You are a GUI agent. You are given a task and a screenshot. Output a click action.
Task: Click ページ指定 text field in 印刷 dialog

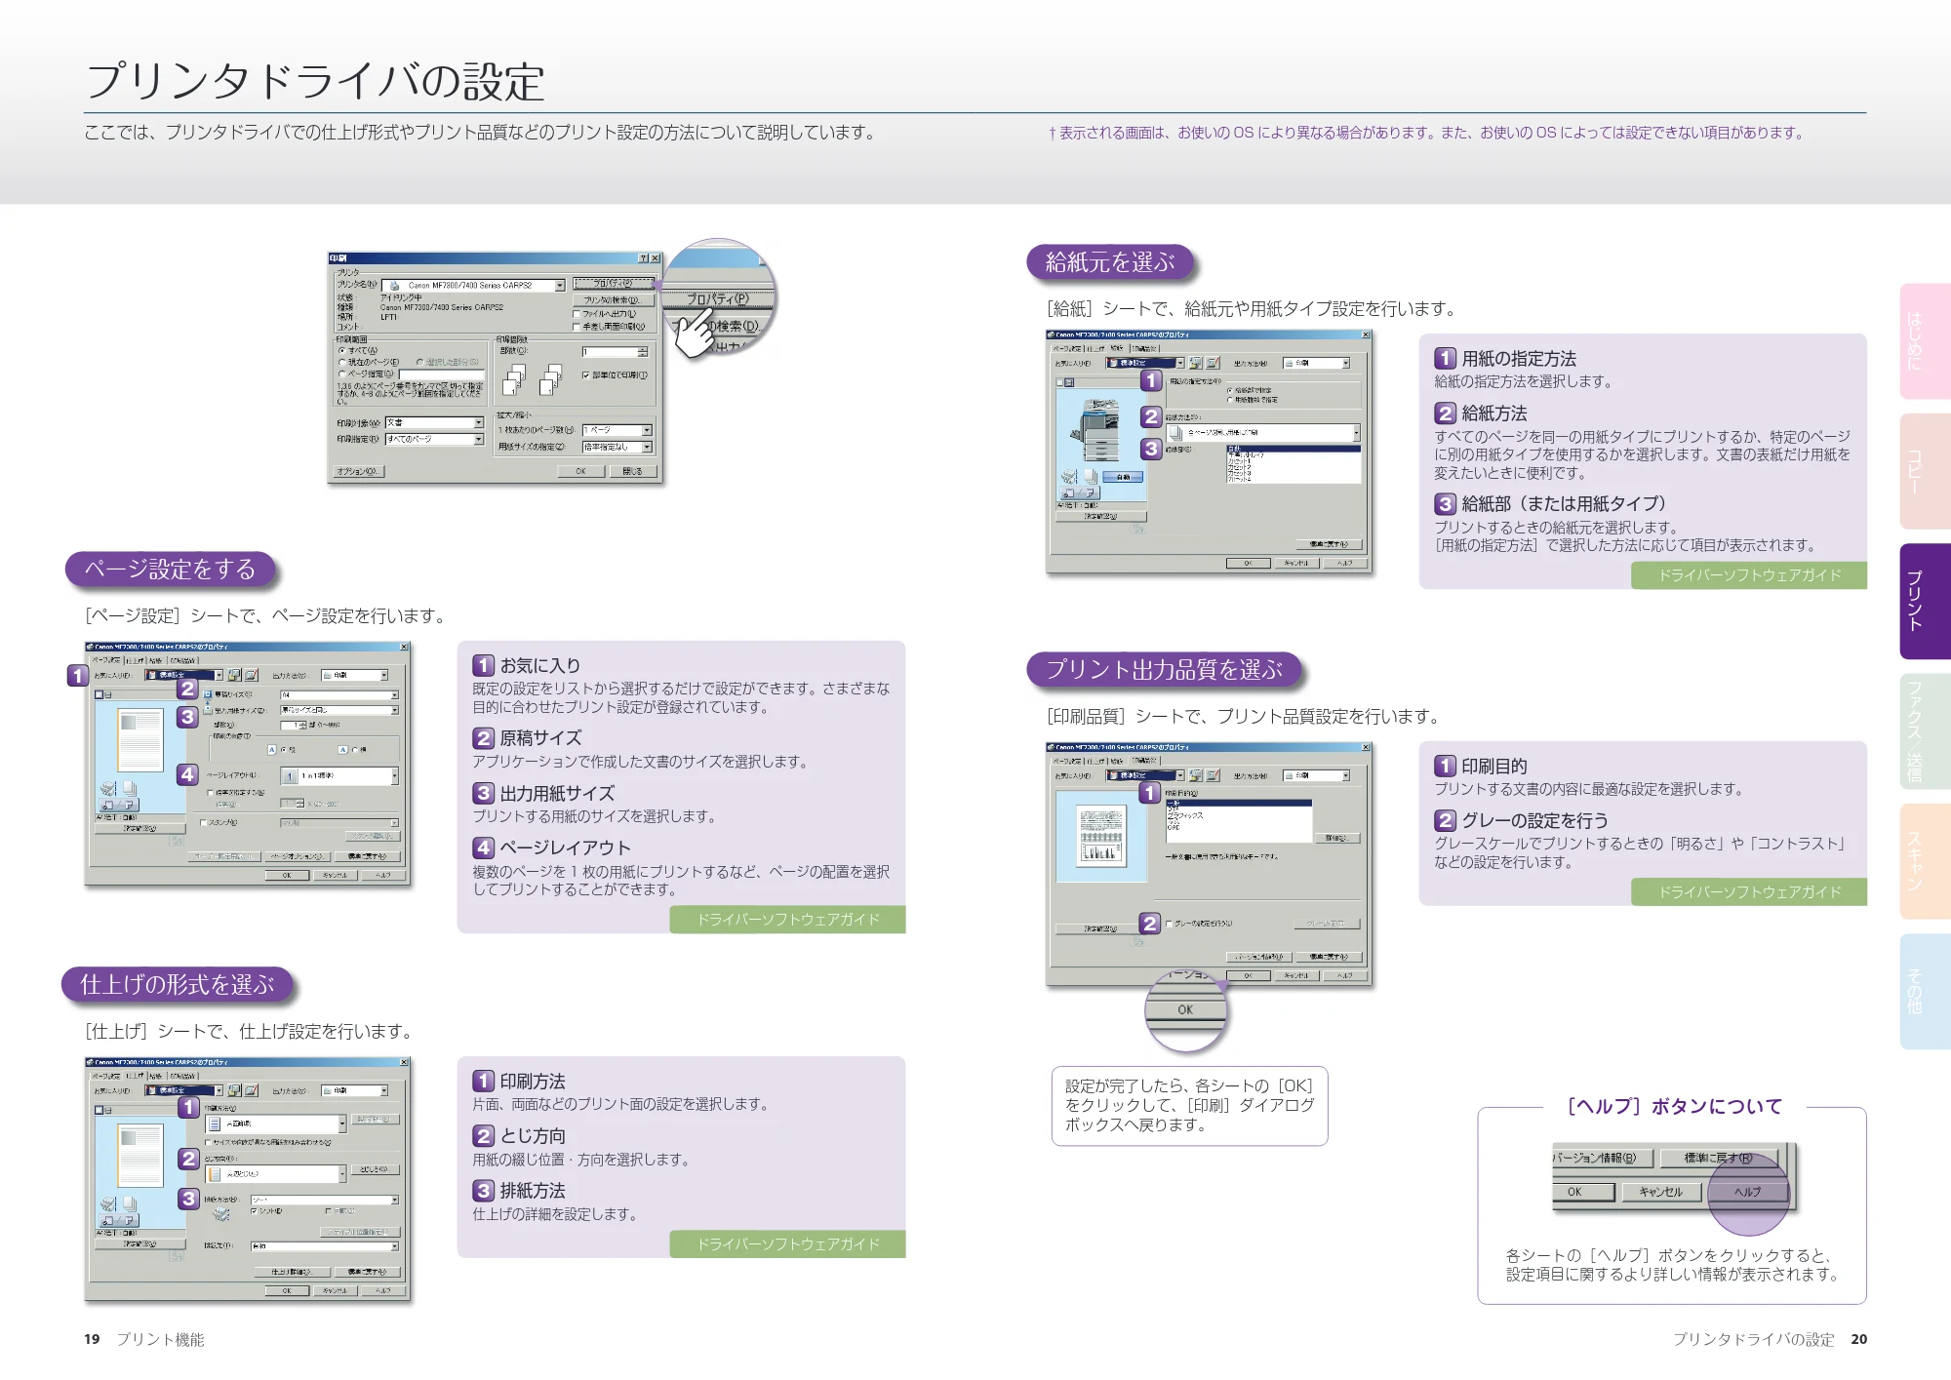click(x=442, y=375)
